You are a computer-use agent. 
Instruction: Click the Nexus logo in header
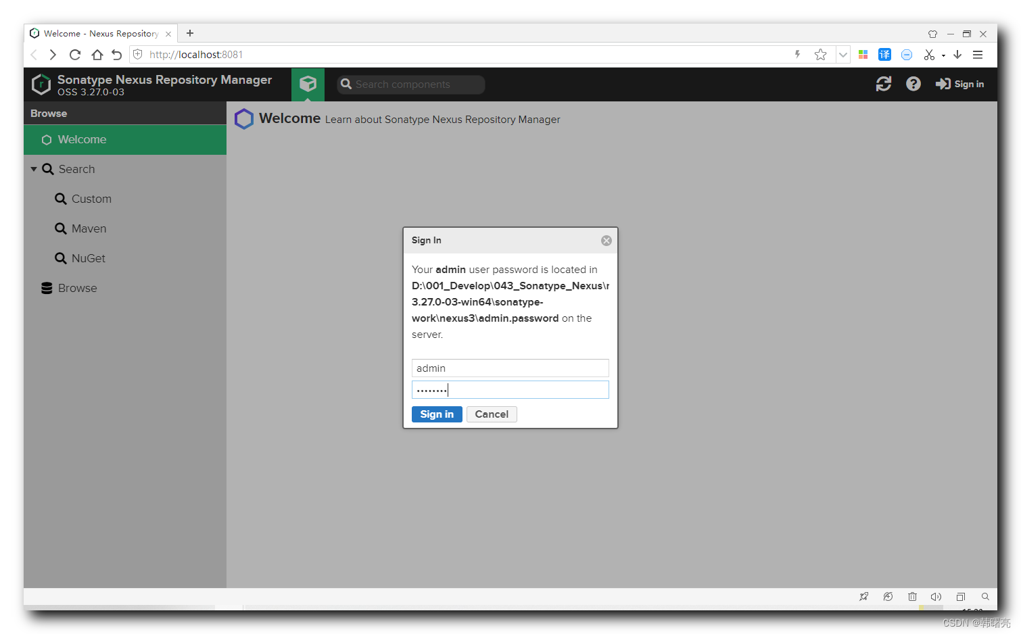click(x=41, y=84)
